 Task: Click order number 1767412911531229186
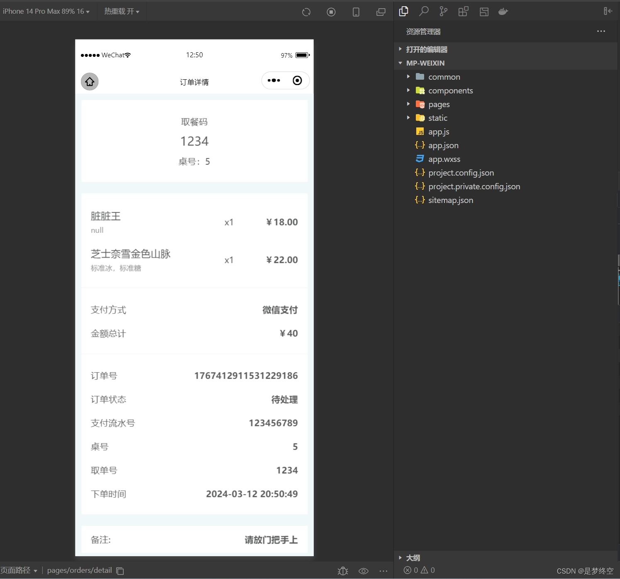tap(246, 376)
